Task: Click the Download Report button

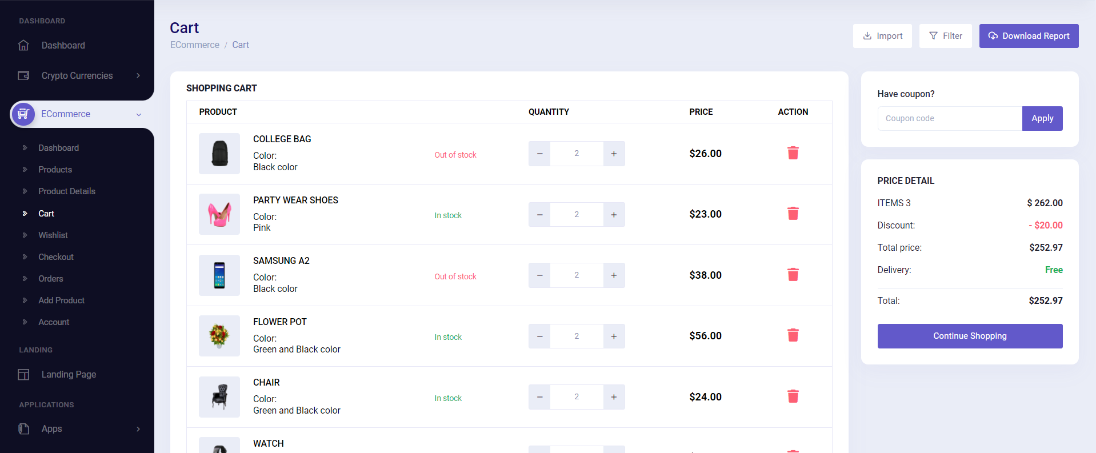Action: pos(1029,36)
